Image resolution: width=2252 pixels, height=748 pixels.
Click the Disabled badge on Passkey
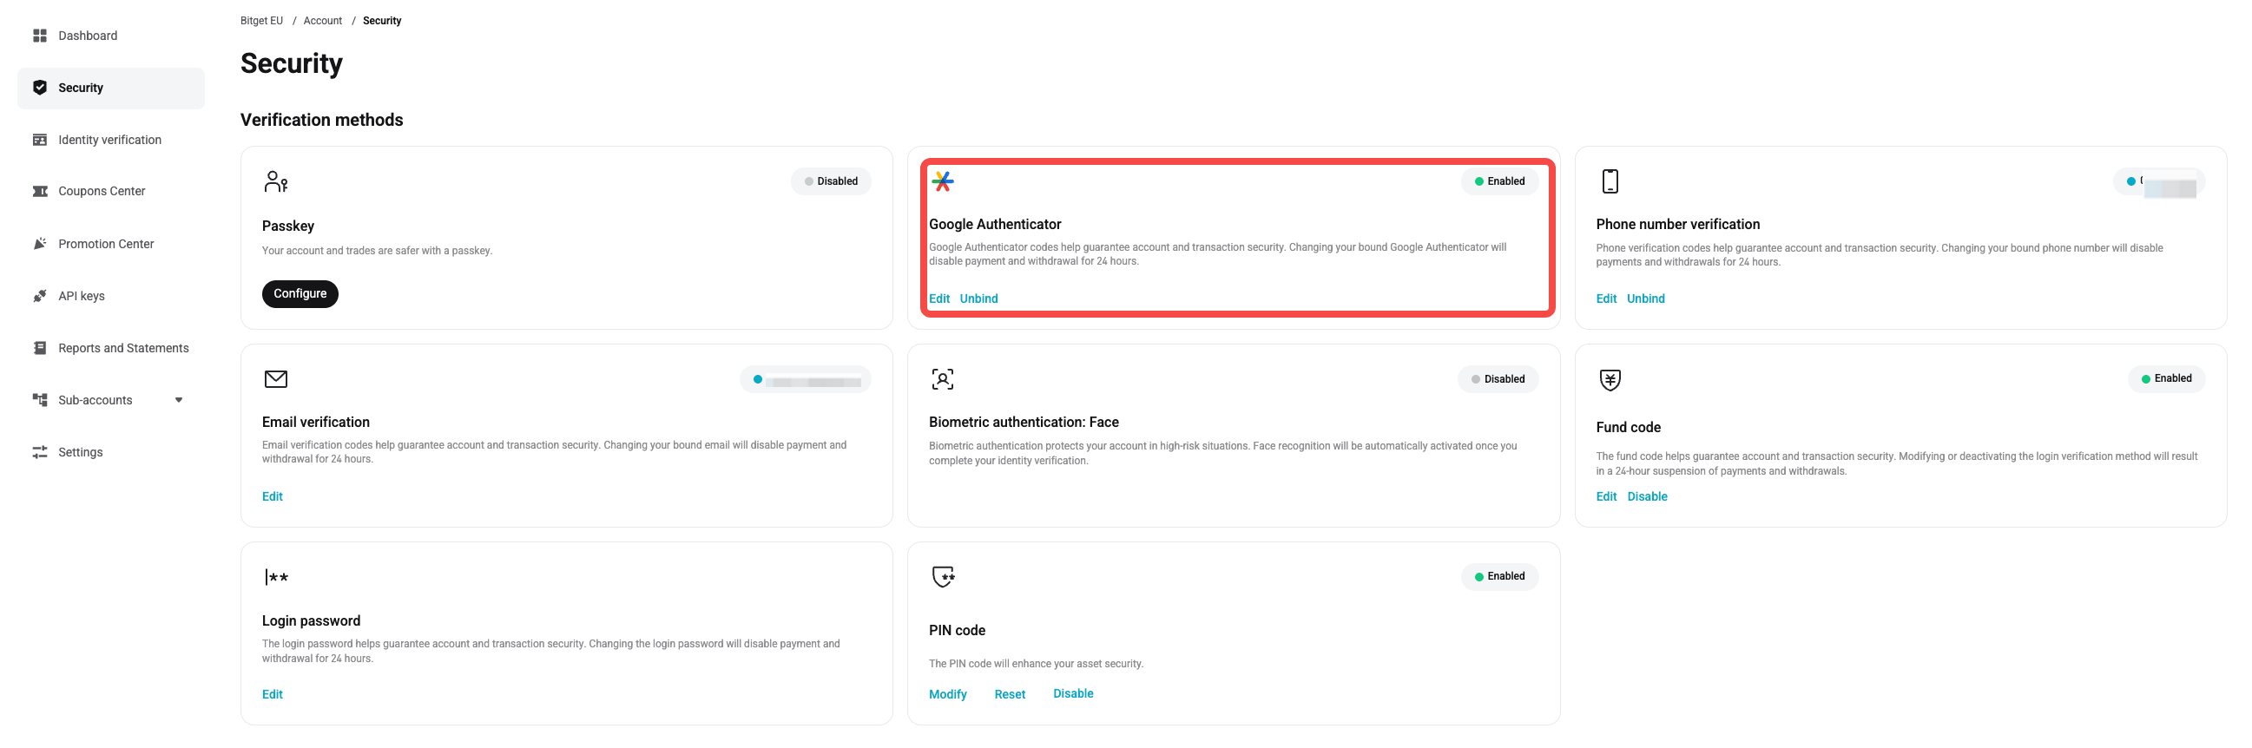[831, 180]
